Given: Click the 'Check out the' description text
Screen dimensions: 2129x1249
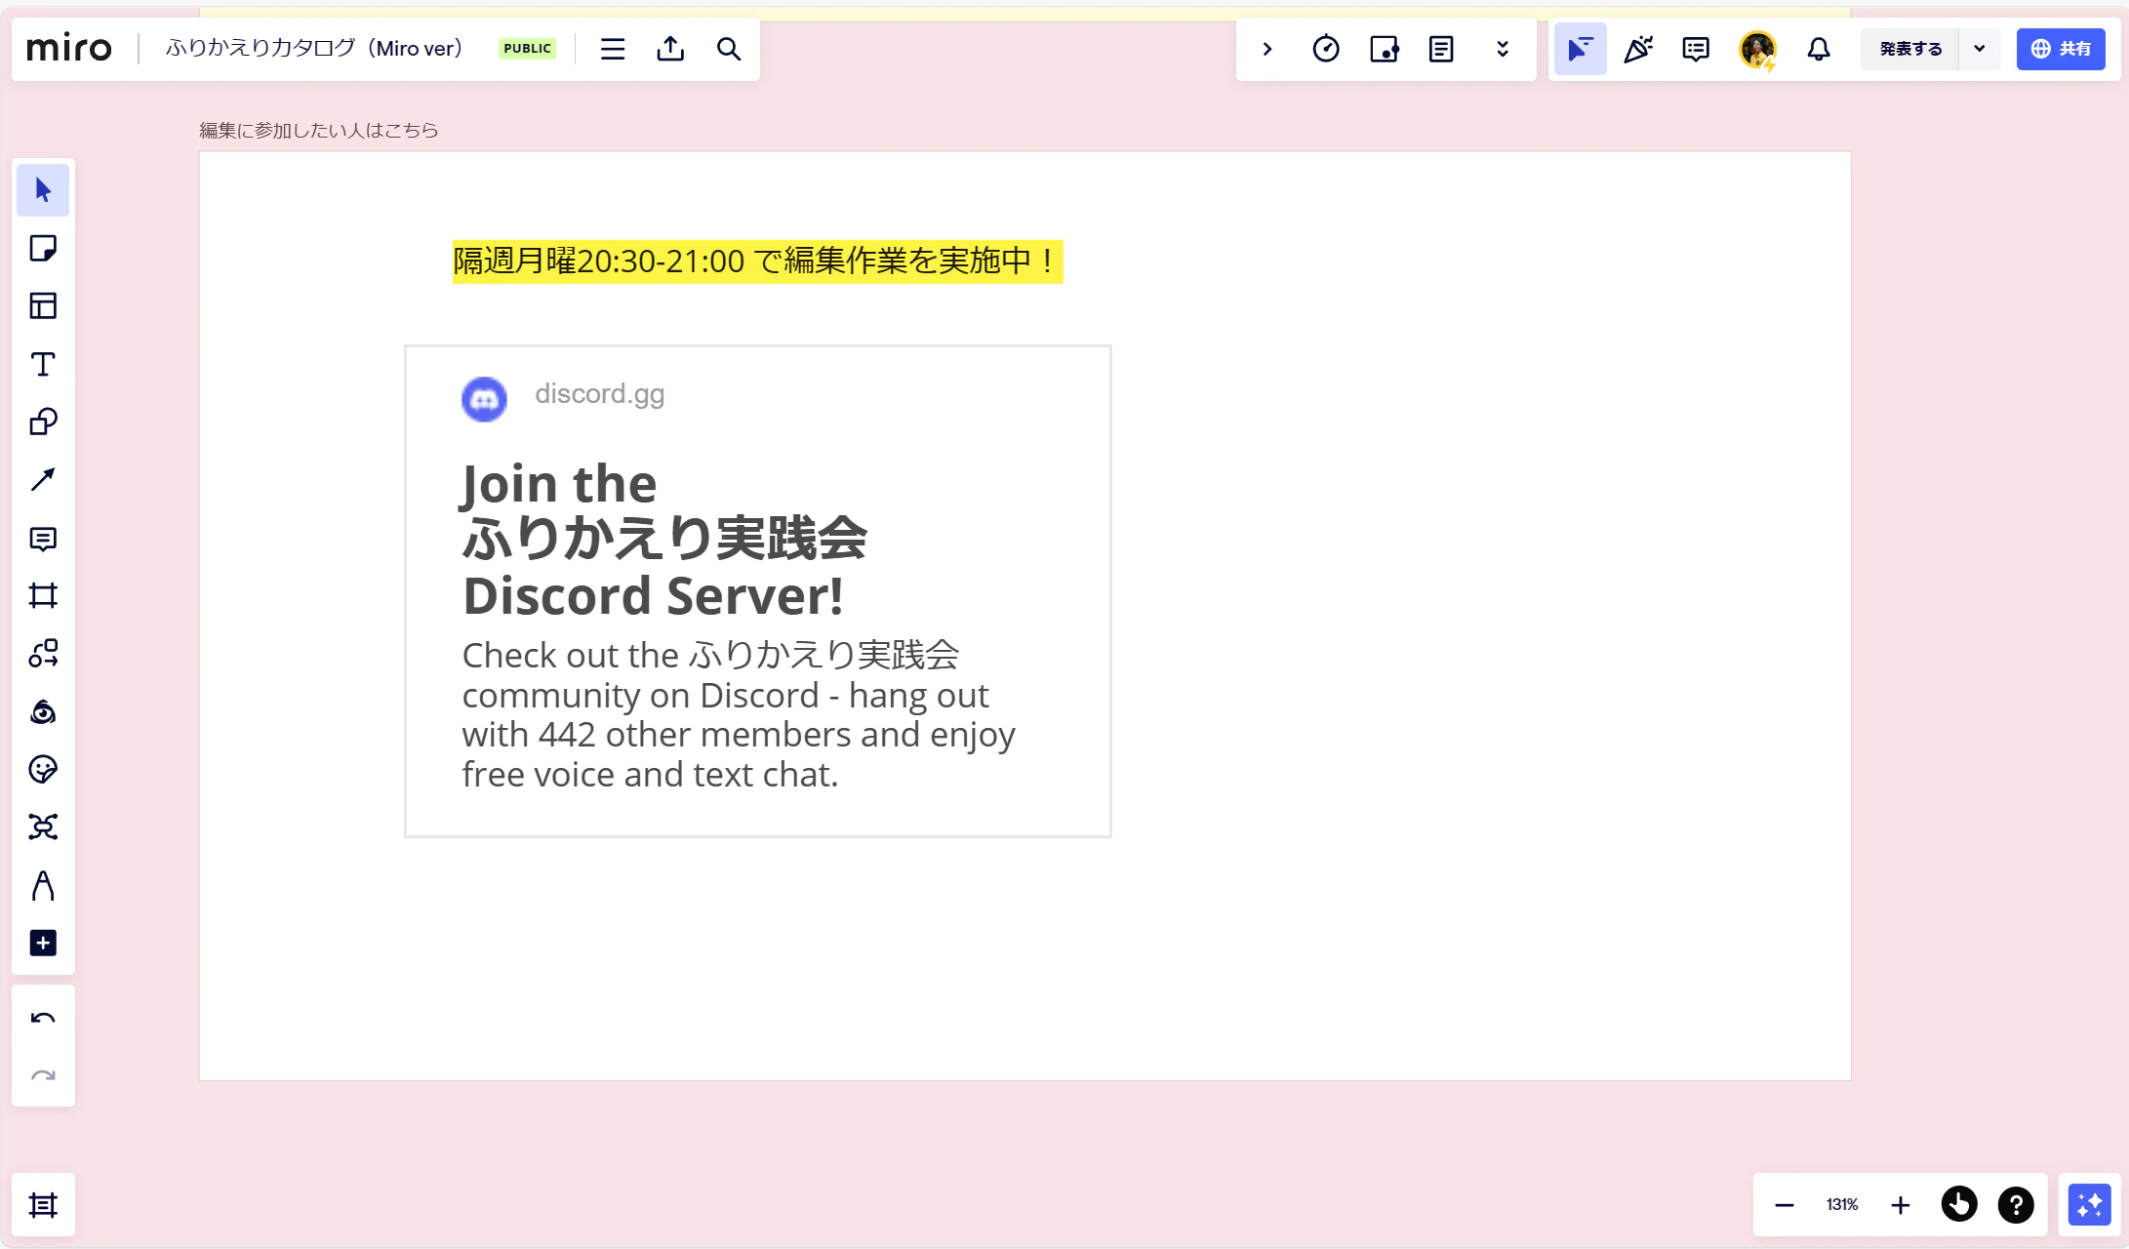Looking at the screenshot, I should (x=739, y=715).
